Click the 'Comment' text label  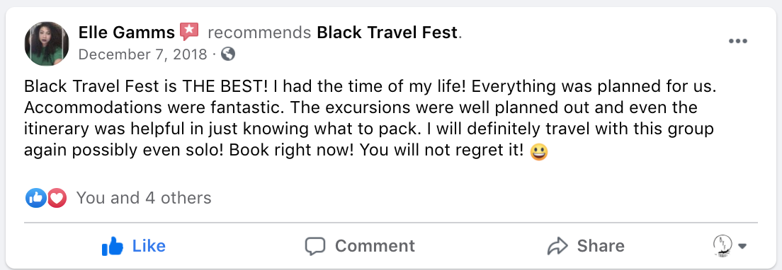pos(375,246)
